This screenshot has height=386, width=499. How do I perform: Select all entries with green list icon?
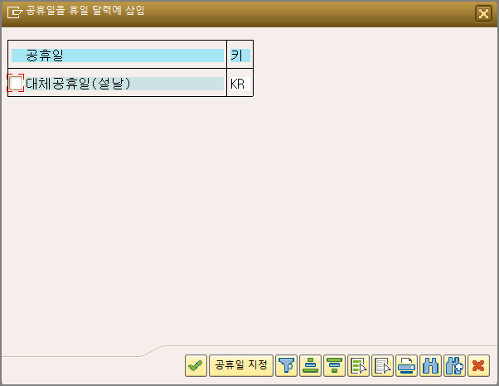coord(358,365)
